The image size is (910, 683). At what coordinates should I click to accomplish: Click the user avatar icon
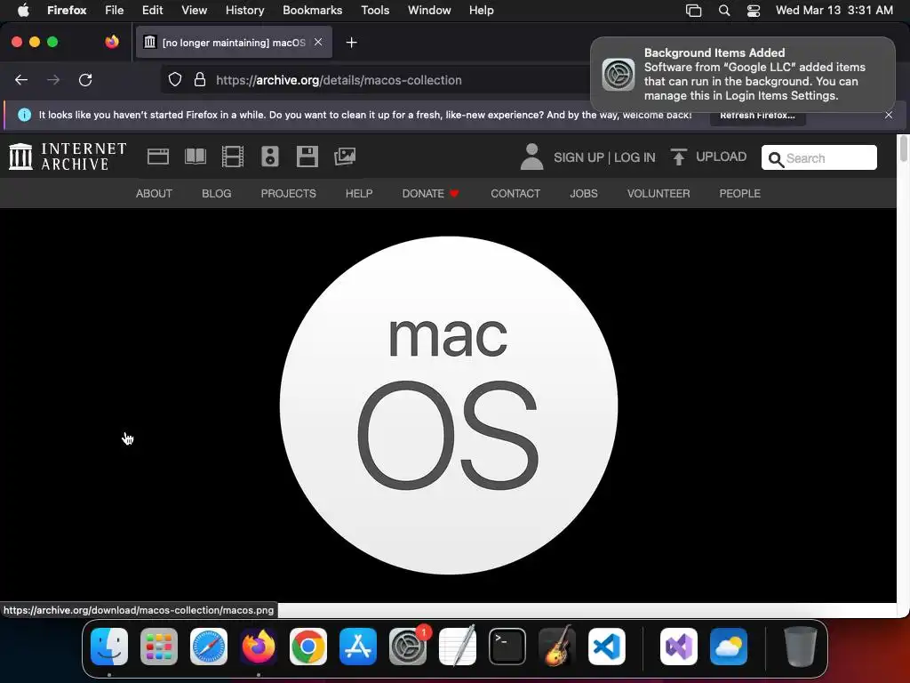[x=531, y=157]
